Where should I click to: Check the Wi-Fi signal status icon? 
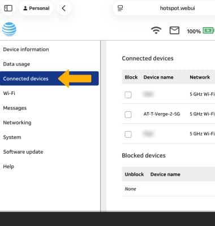pyautogui.click(x=156, y=31)
